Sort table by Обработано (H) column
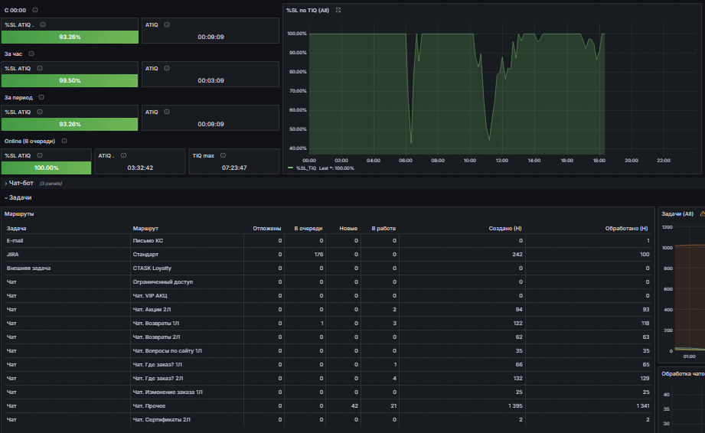705x433 pixels. tap(626, 228)
